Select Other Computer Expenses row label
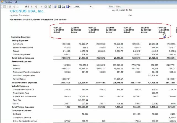This screenshot has width=177, height=123. click(x=25, y=121)
